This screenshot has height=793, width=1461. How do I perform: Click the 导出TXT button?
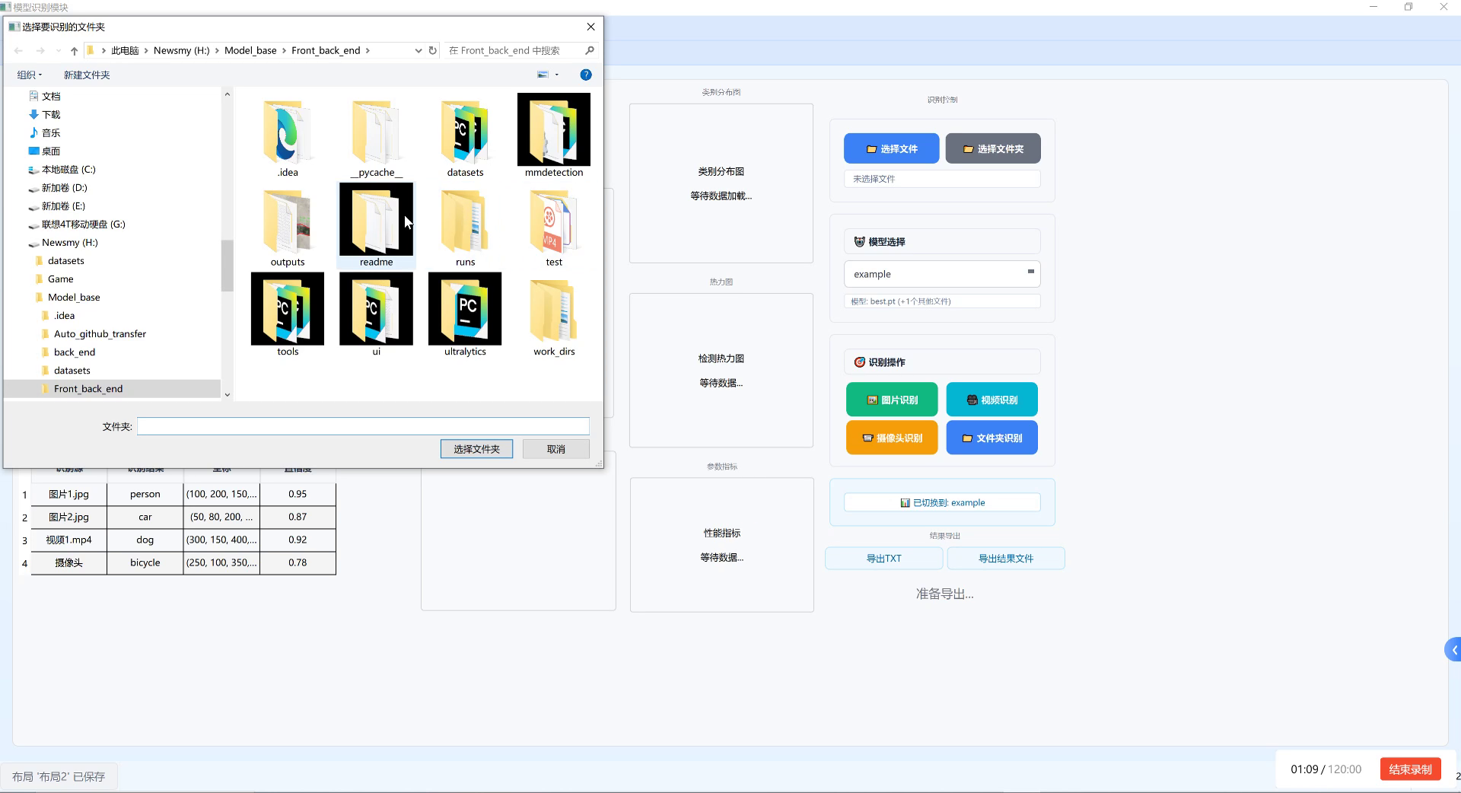[883, 558]
